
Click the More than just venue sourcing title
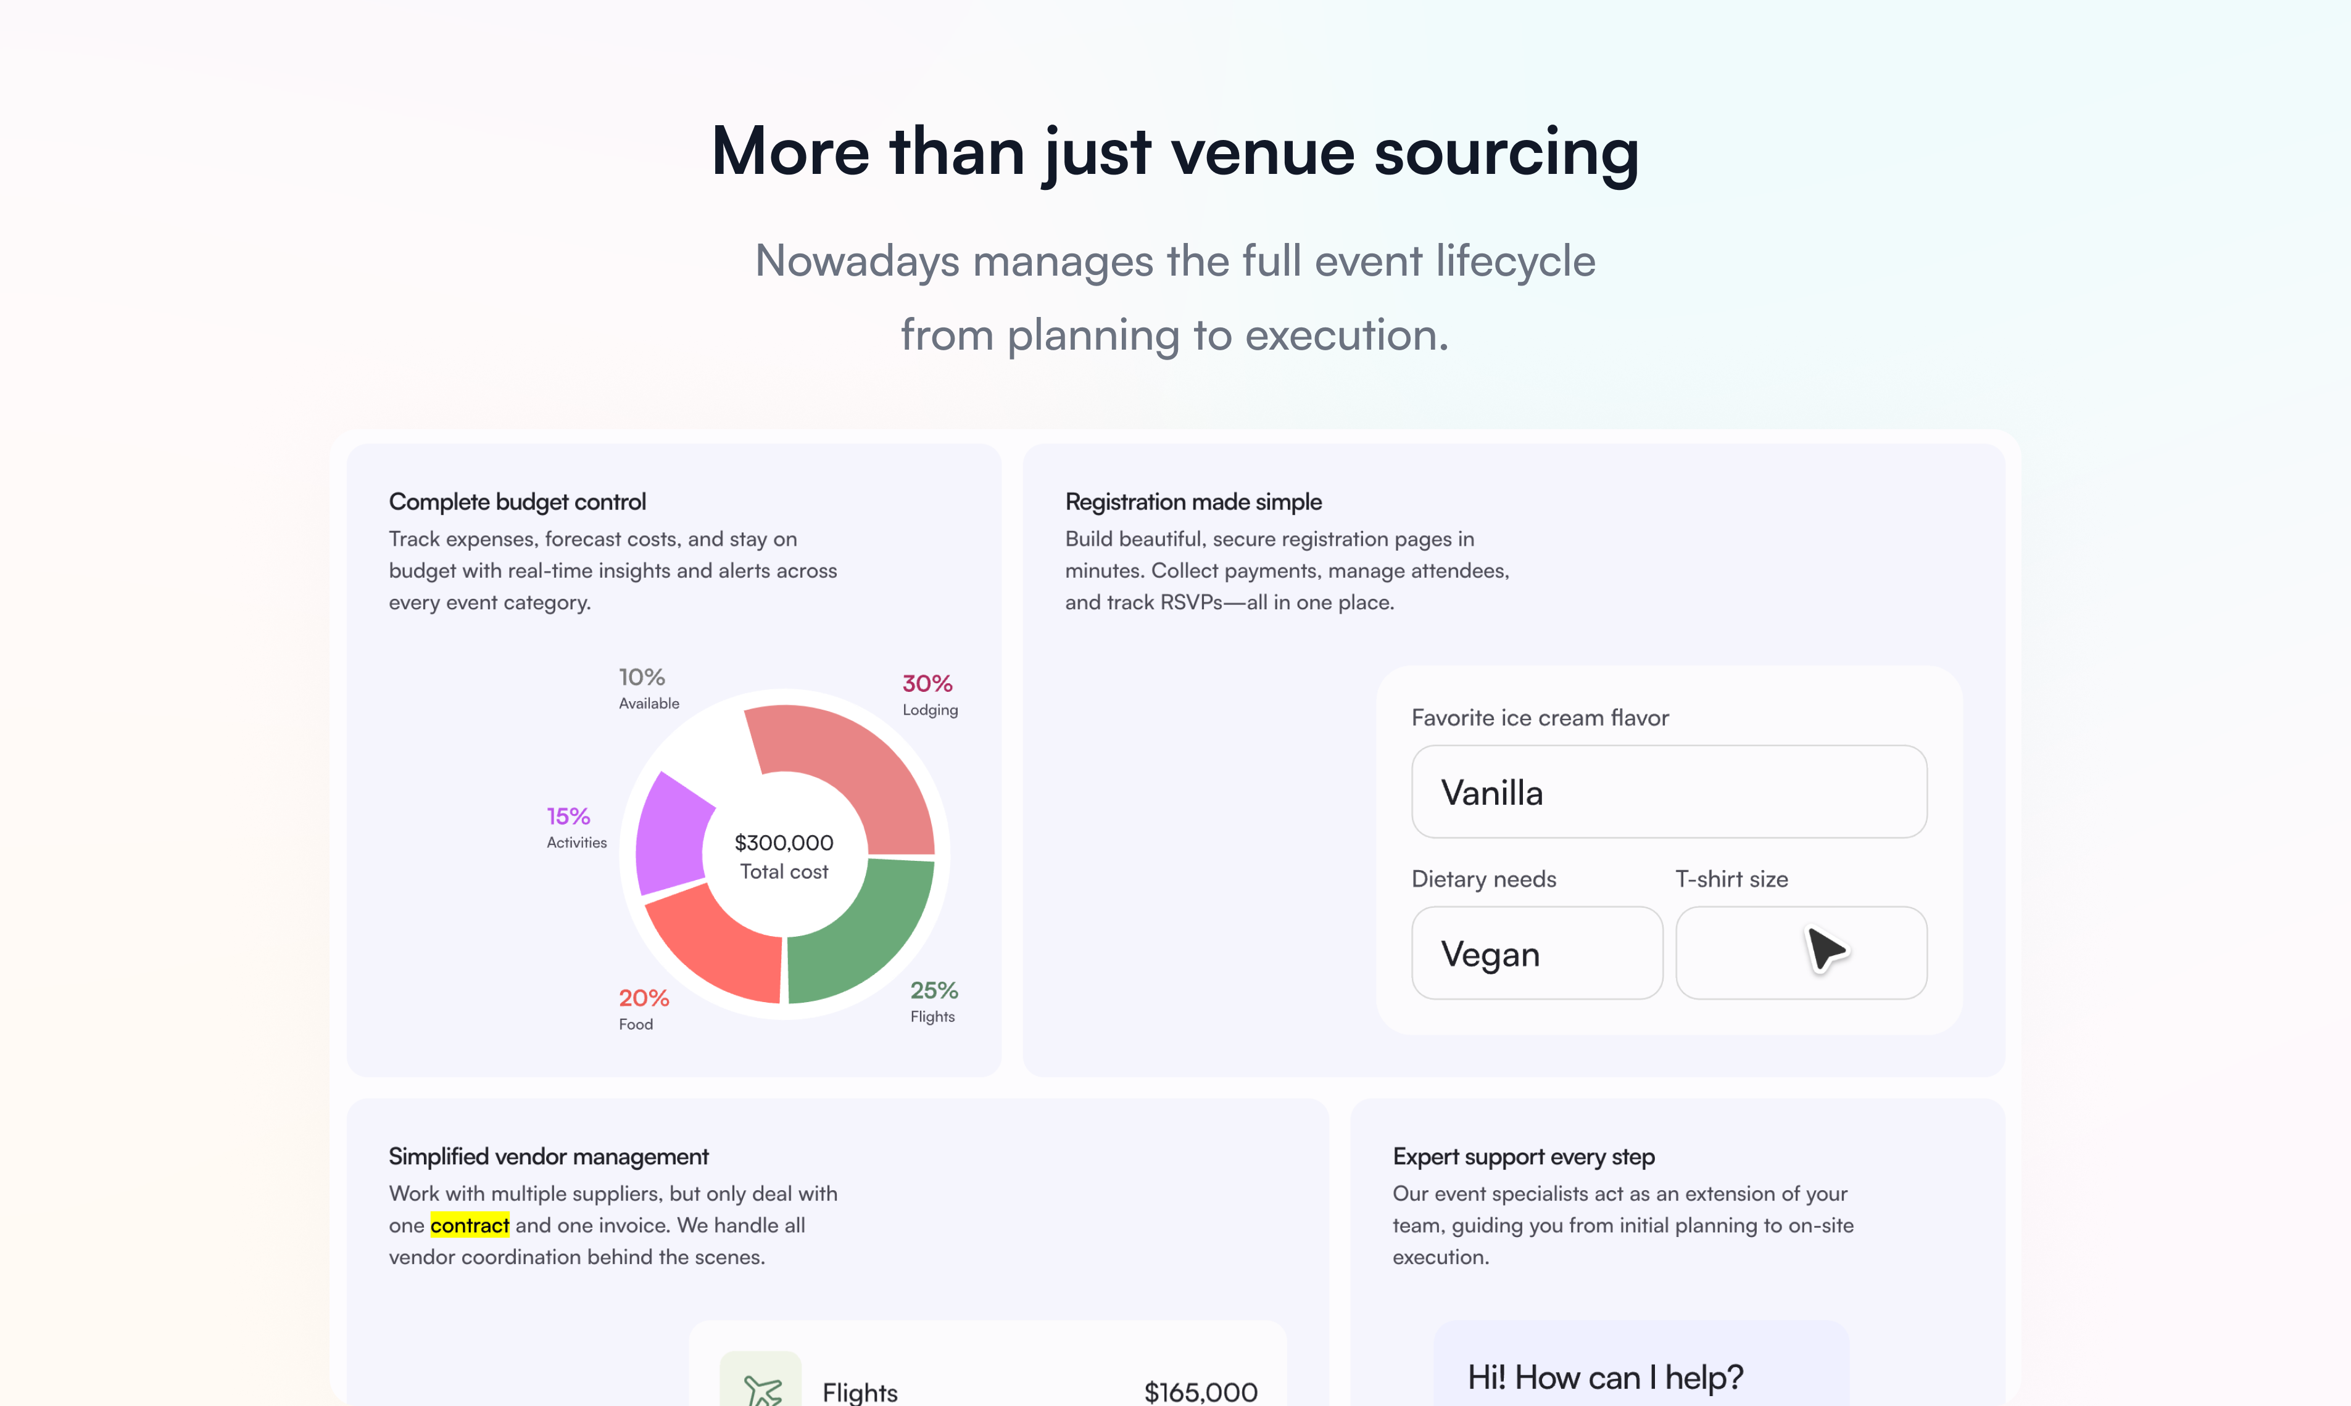point(1174,152)
